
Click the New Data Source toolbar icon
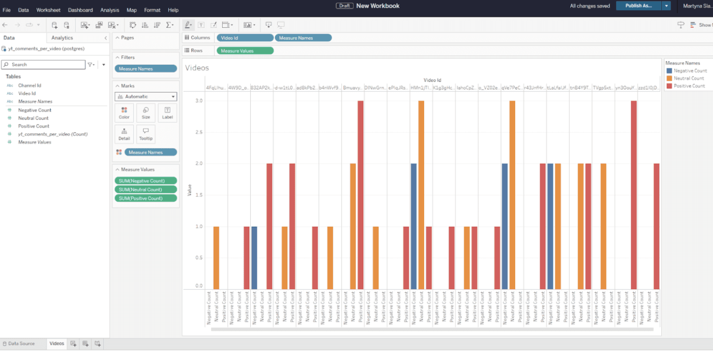point(54,25)
